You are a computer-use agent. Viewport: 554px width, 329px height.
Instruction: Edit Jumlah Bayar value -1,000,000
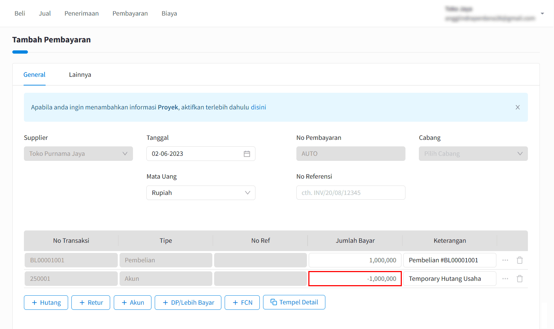pos(355,279)
